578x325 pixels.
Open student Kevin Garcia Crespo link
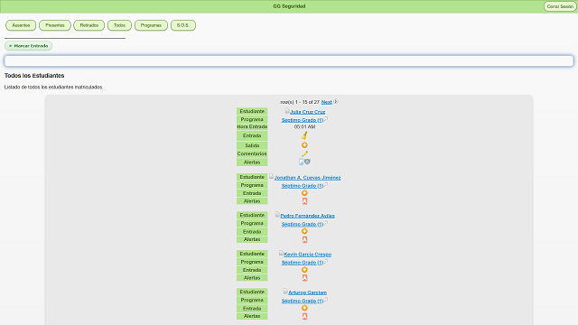(307, 255)
